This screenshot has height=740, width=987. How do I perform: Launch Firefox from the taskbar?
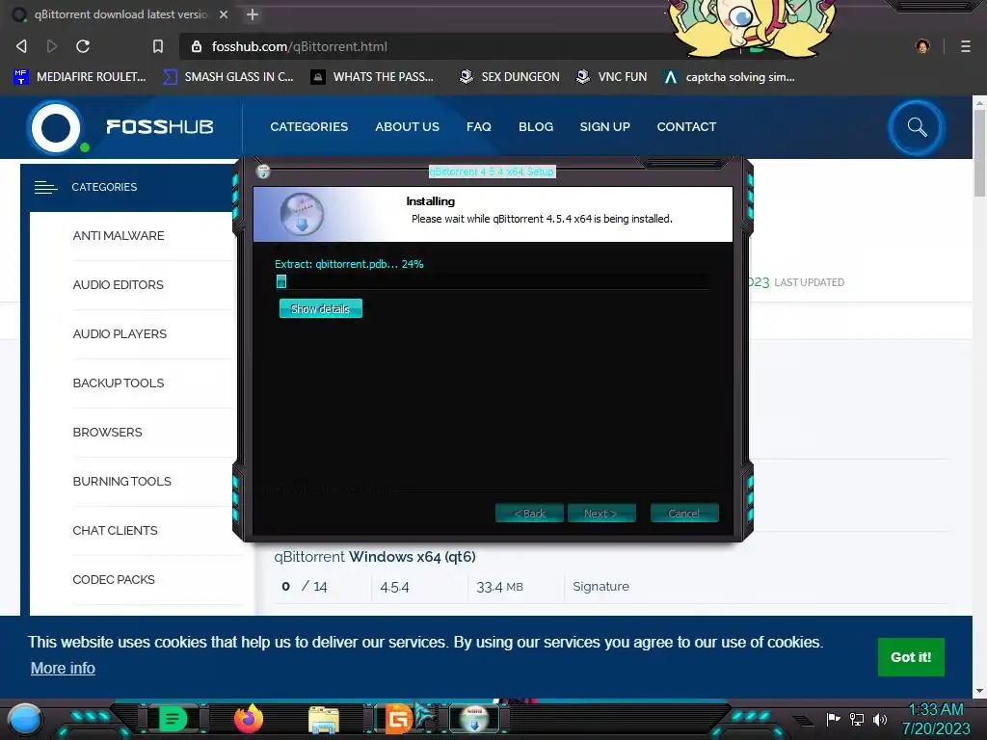tap(249, 719)
